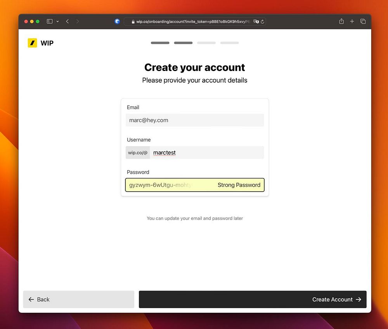Click the Email field with marc@hey.com
The width and height of the screenshot is (388, 329).
195,120
